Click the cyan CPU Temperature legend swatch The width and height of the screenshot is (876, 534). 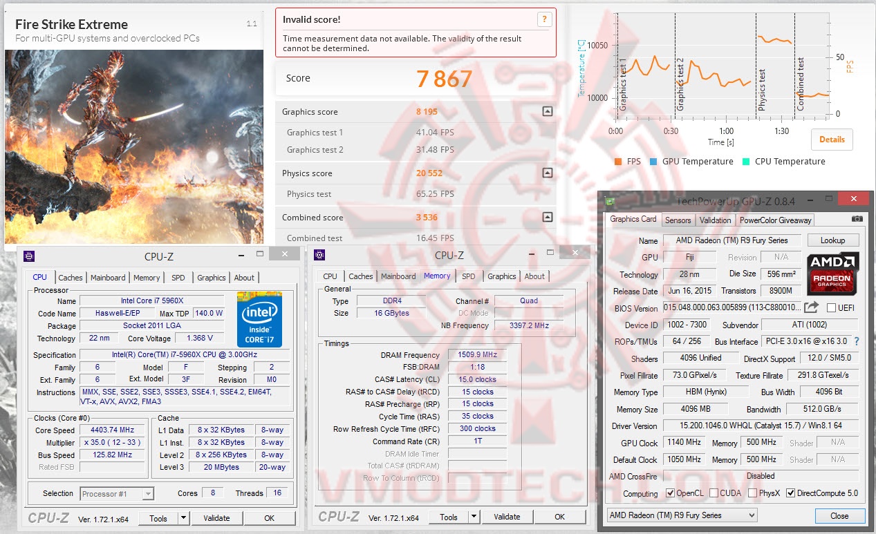click(x=745, y=162)
